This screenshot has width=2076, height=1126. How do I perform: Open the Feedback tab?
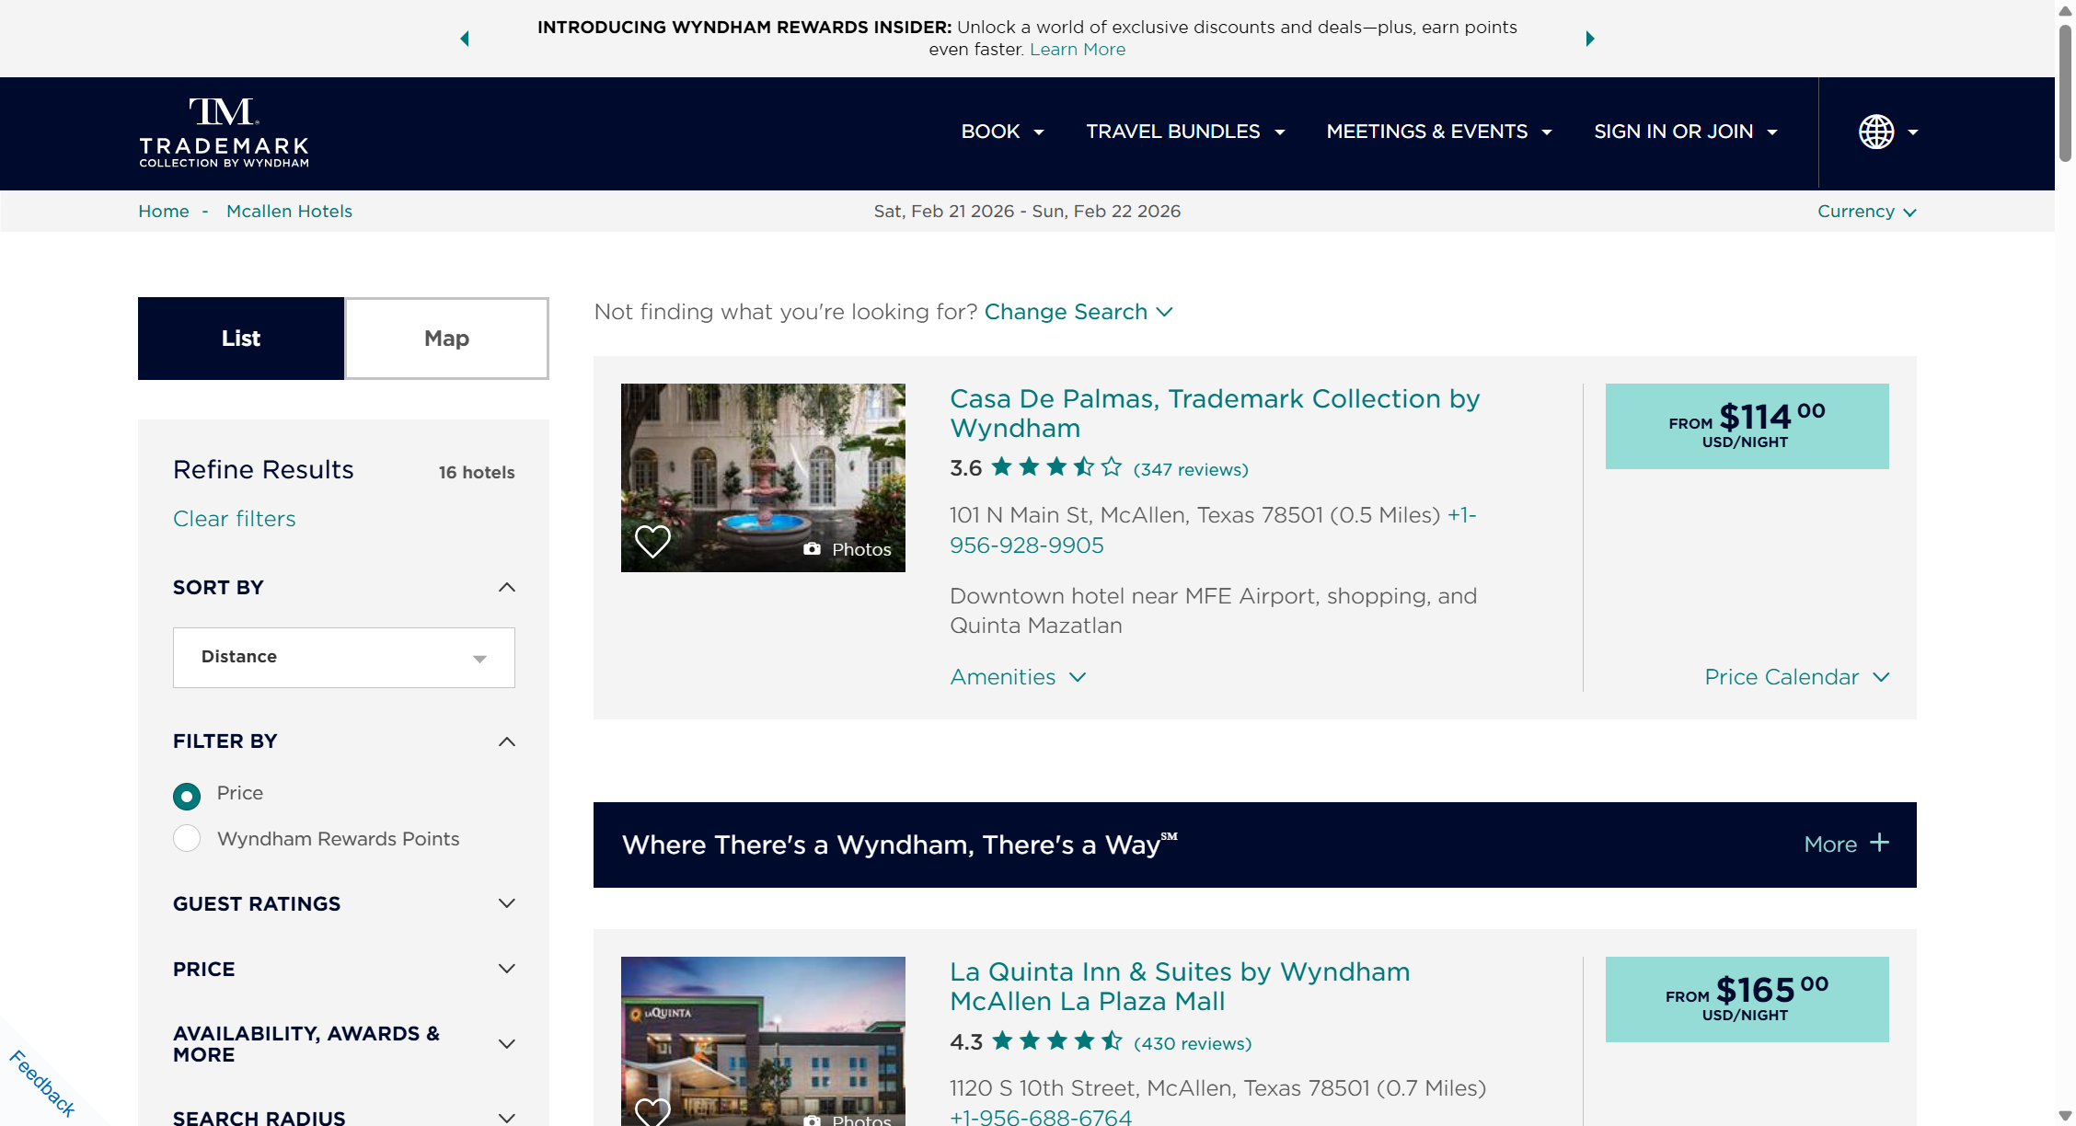pos(42,1084)
